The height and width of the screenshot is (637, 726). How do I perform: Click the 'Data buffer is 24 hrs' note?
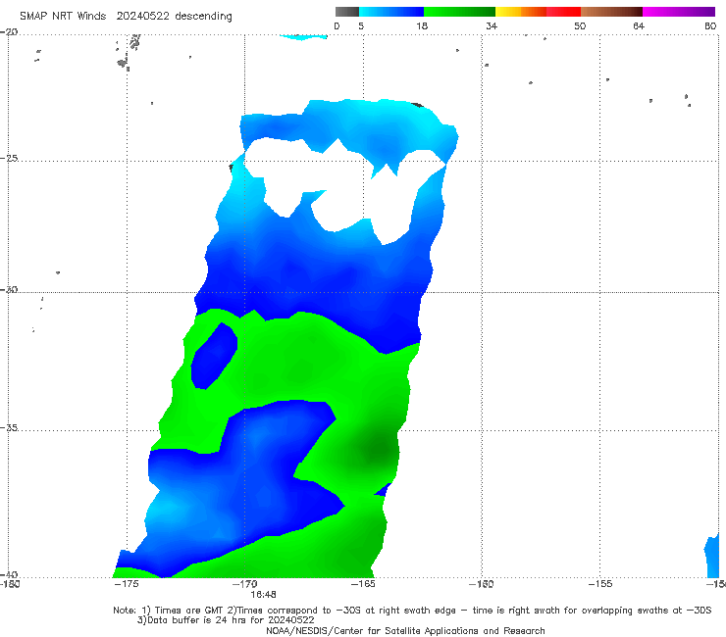(x=226, y=620)
